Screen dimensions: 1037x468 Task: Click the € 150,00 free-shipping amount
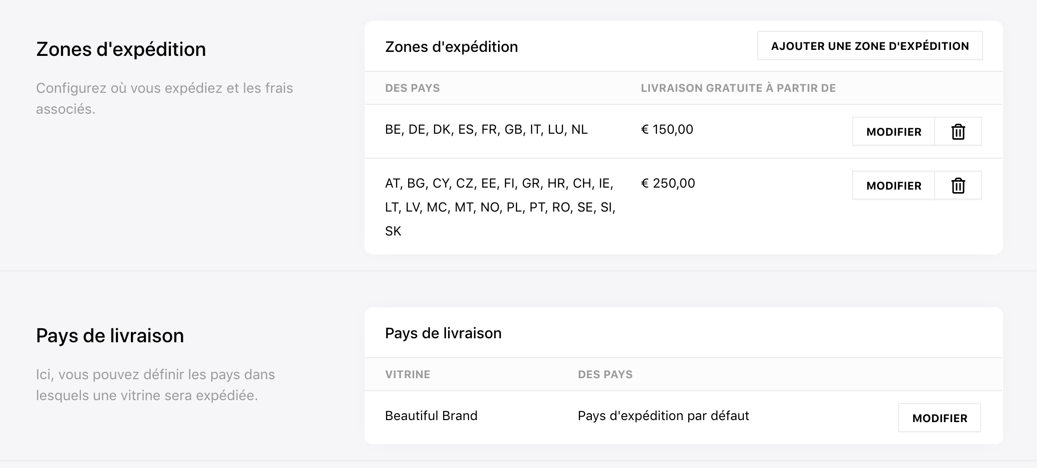tap(667, 129)
